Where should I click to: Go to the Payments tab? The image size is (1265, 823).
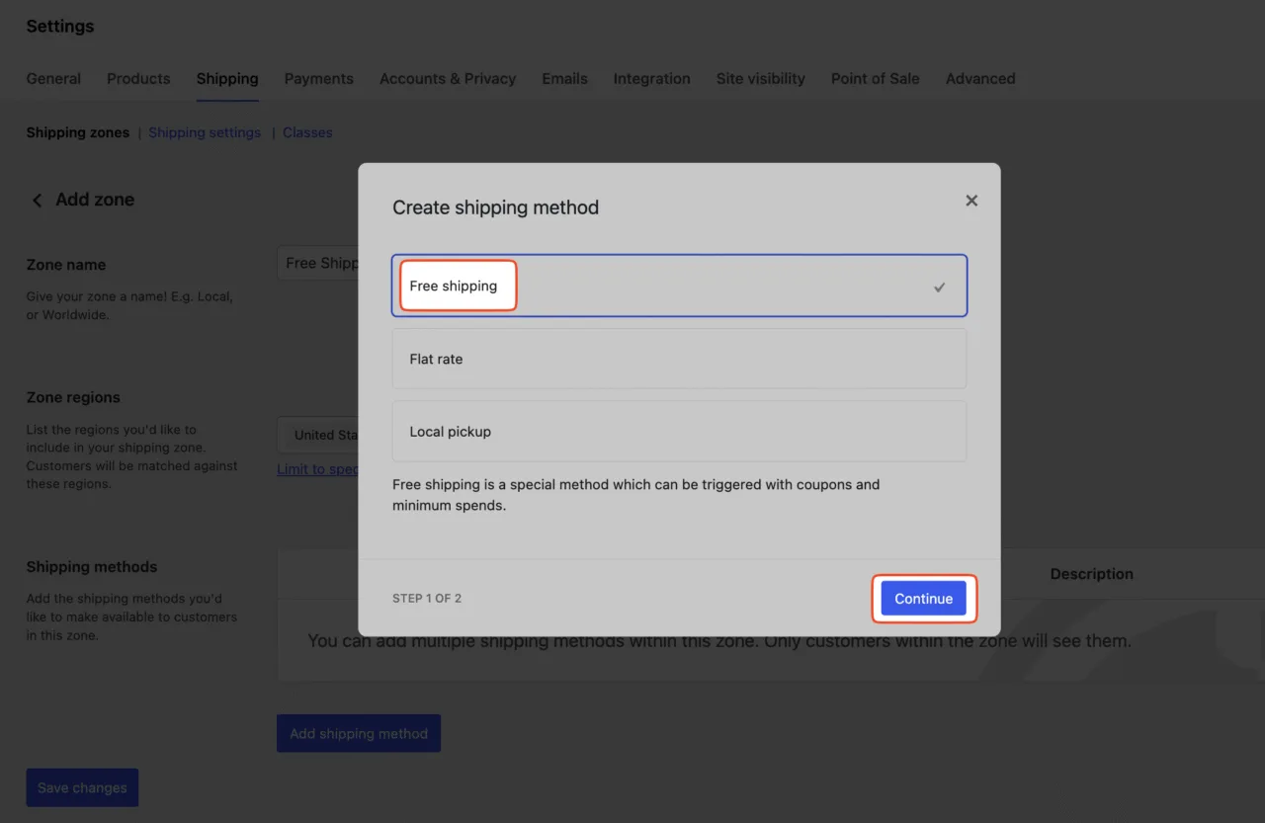[319, 79]
